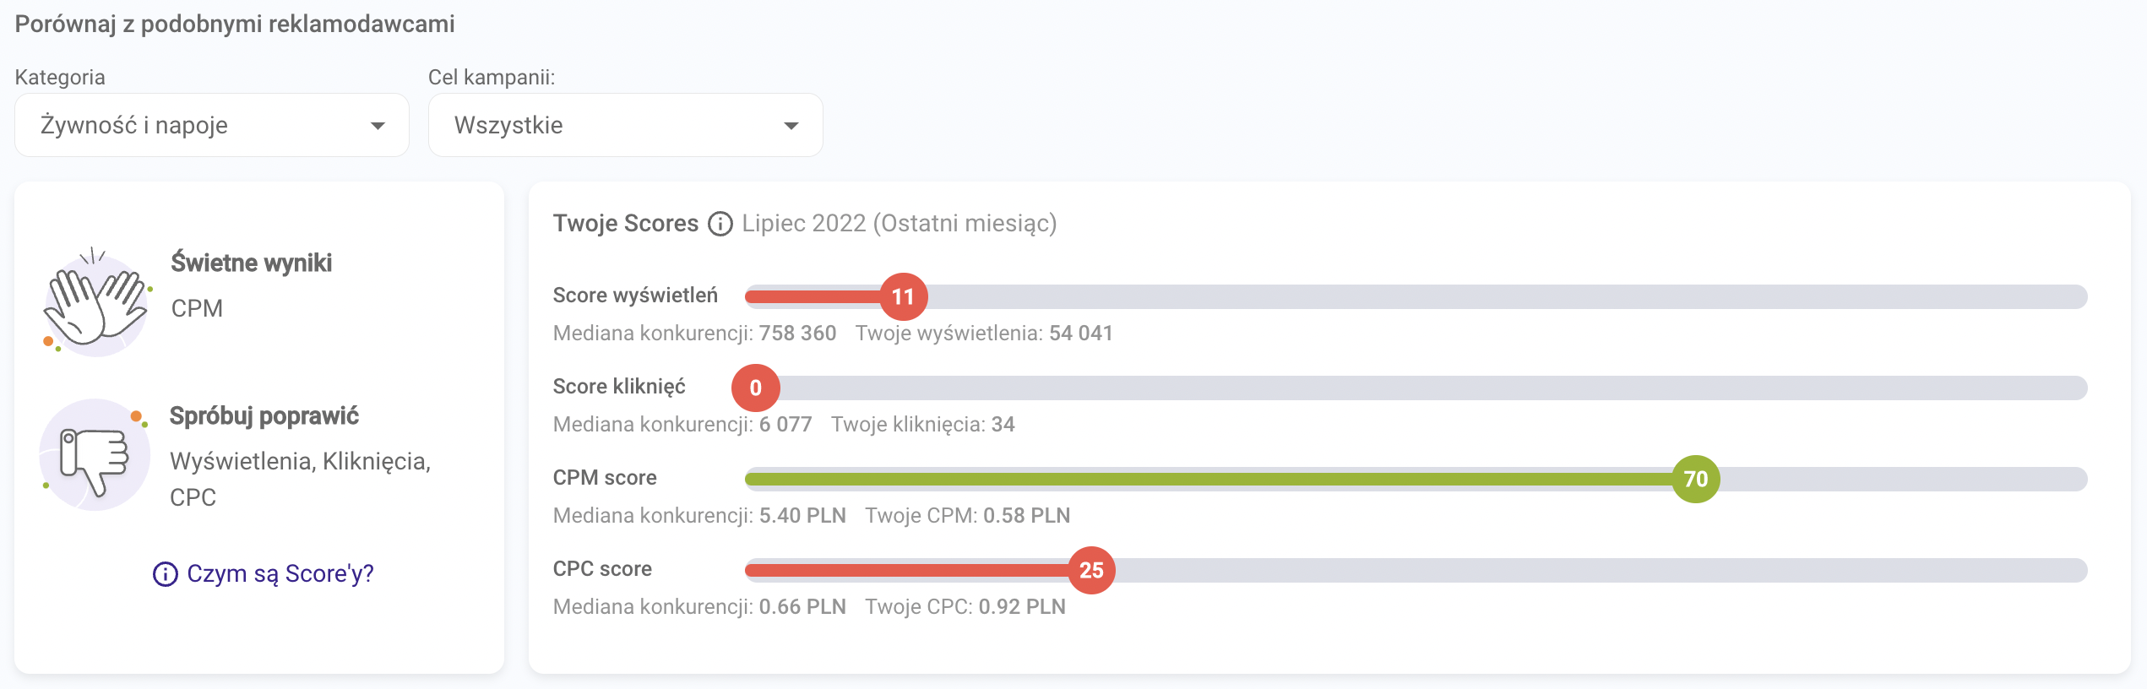Viewport: 2147px width, 689px height.
Task: Click the Score kliknięć marker showing 0
Action: click(755, 388)
